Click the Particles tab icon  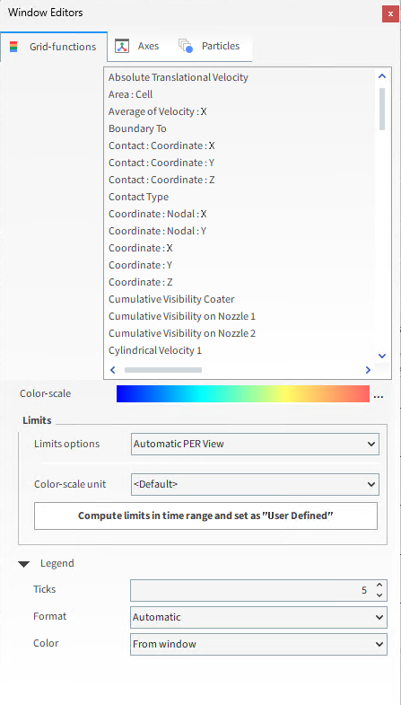tap(186, 46)
